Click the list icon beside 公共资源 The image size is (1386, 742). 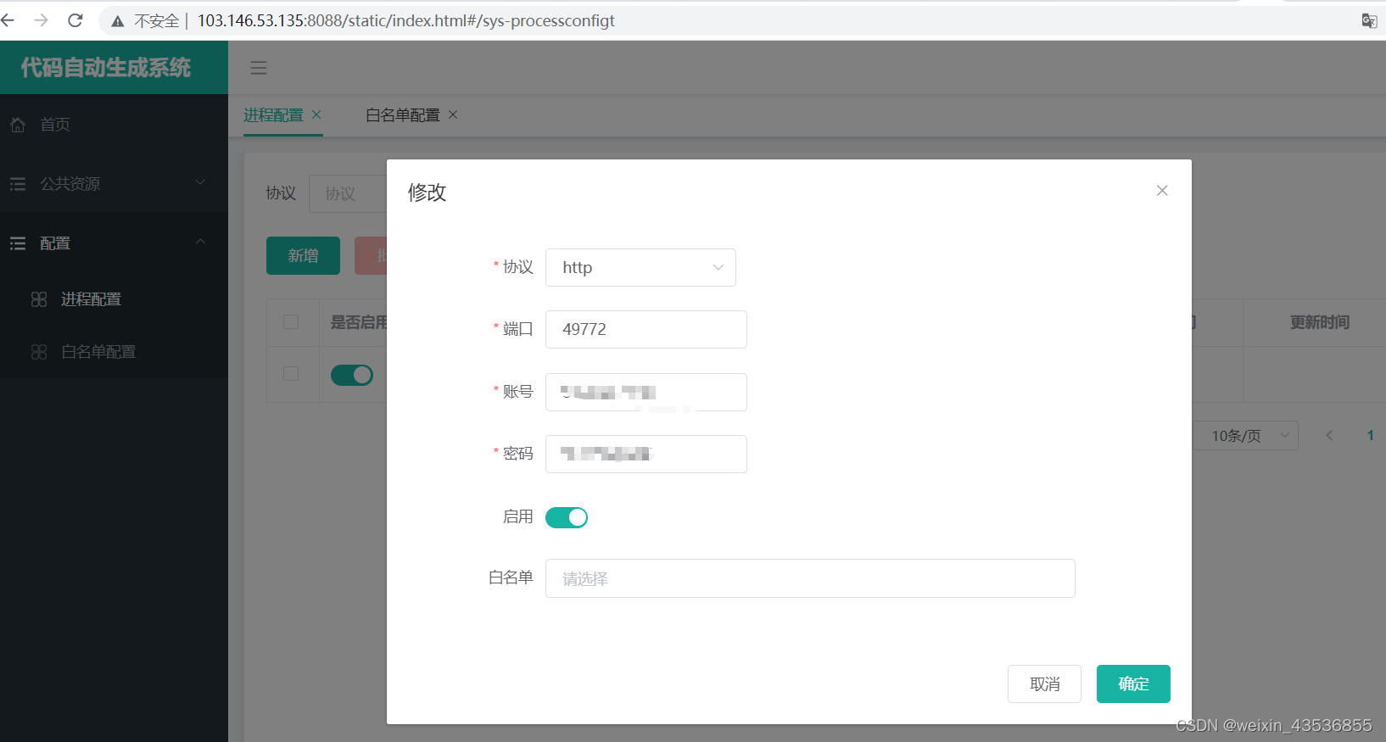(18, 184)
